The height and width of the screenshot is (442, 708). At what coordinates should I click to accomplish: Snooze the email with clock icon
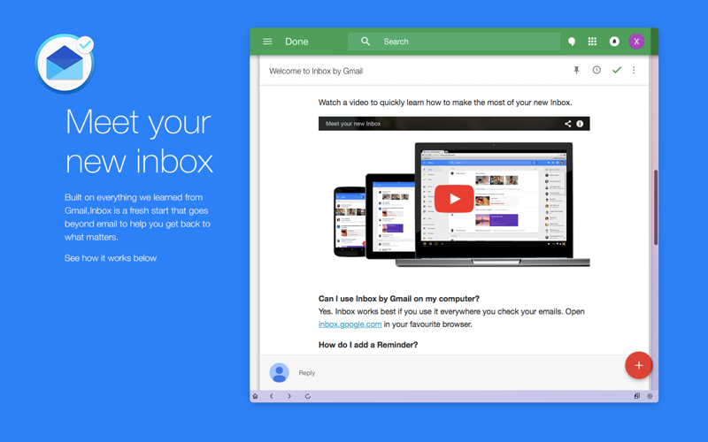pos(596,70)
